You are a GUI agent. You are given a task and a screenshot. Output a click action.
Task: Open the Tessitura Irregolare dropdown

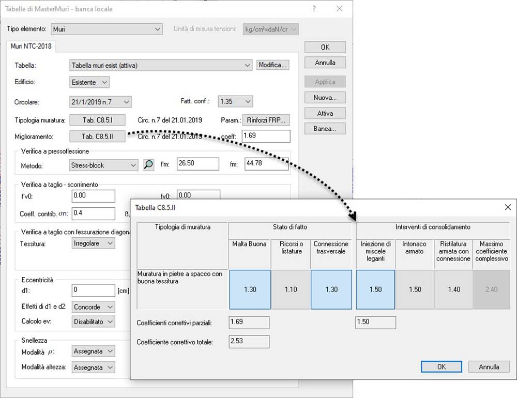(93, 243)
